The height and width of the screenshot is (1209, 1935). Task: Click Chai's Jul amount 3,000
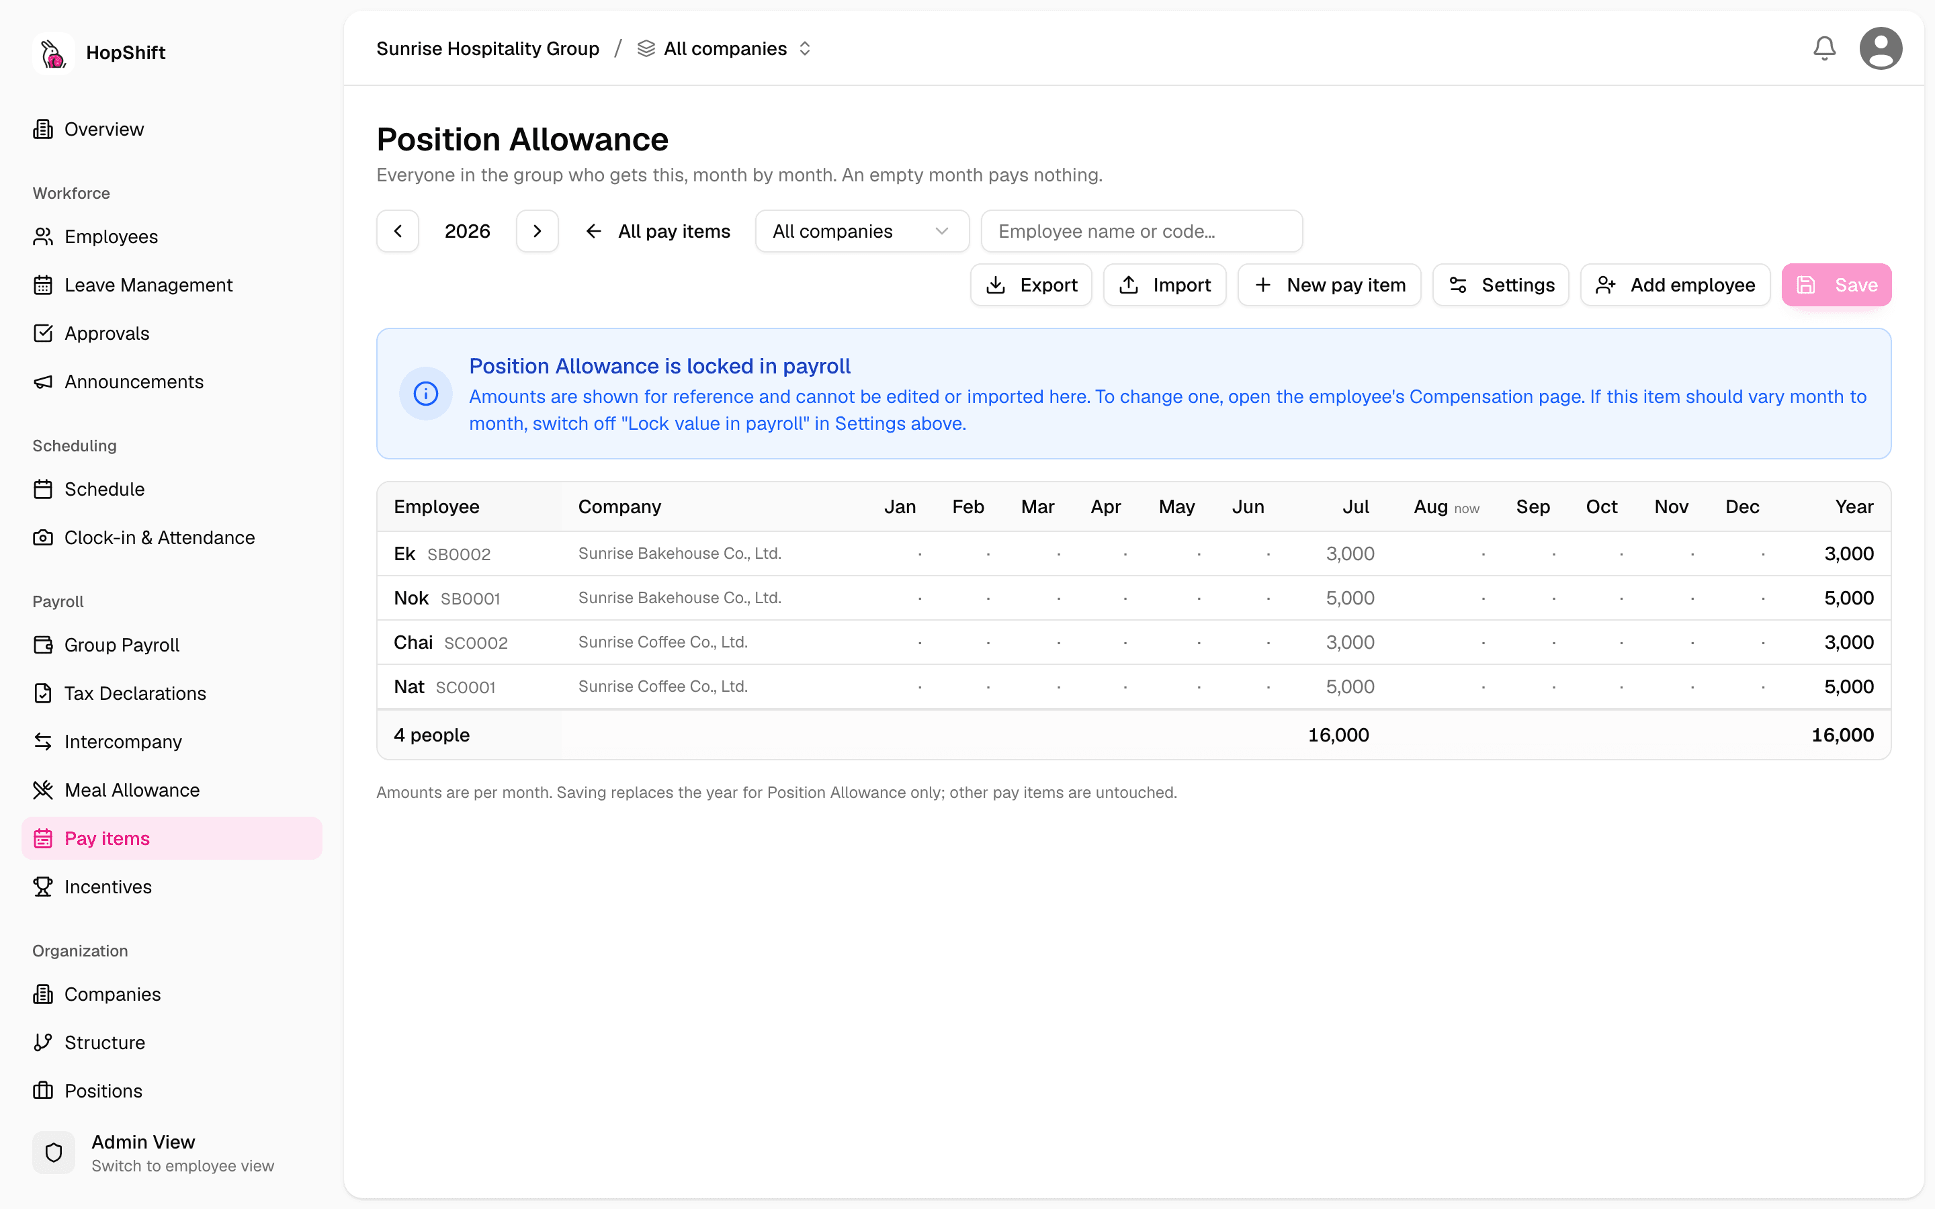click(x=1350, y=642)
